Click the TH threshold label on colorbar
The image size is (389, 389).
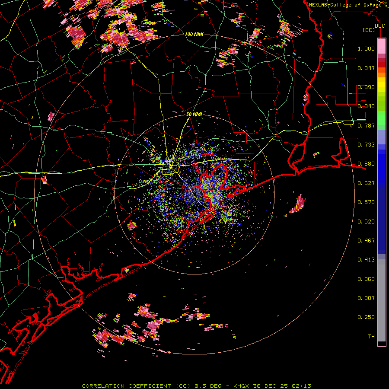371,337
